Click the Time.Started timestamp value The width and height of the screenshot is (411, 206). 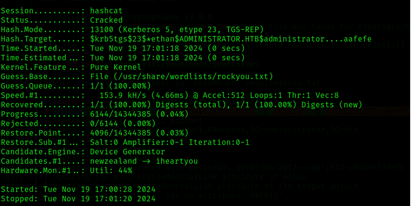(x=167, y=48)
